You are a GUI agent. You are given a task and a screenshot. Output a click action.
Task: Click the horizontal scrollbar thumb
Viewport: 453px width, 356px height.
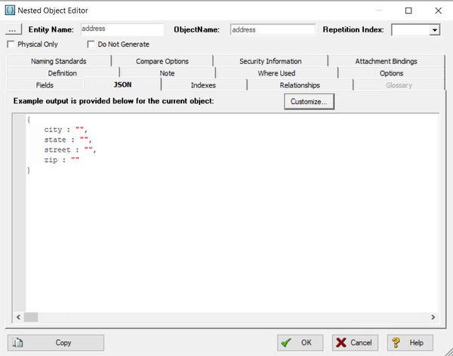pyautogui.click(x=31, y=317)
